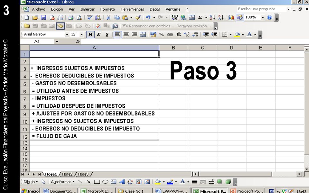Open Excel Help question icon
Viewport: 309px width, 193px height.
[269, 17]
